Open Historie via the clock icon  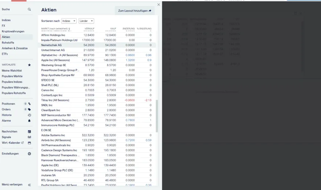(x=30, y=115)
